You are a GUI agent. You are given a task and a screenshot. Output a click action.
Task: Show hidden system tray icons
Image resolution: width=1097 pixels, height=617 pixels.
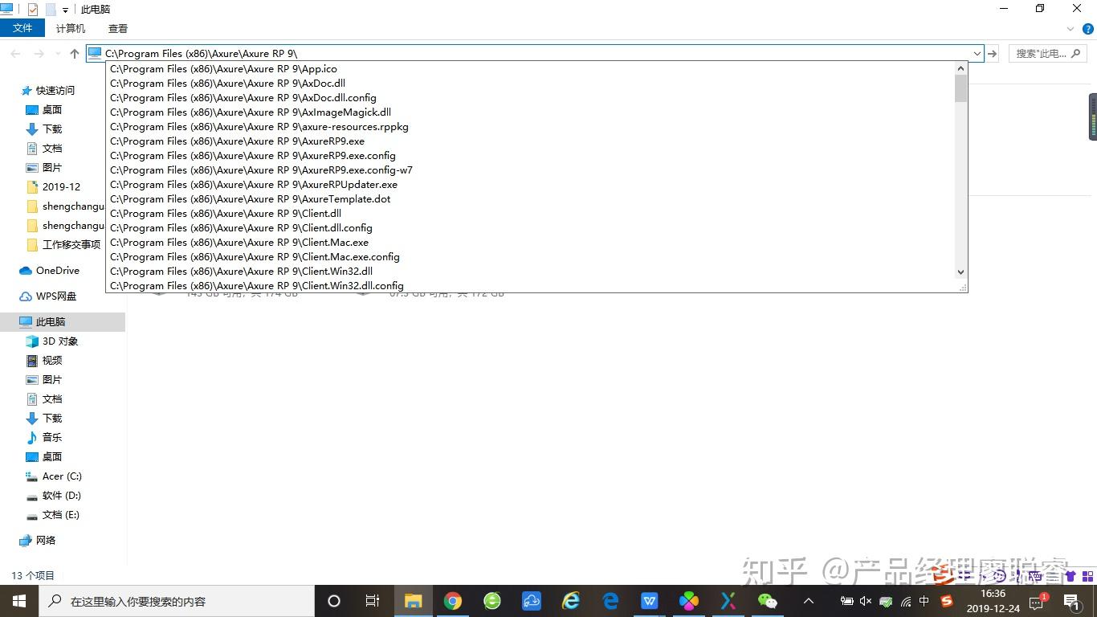[809, 601]
